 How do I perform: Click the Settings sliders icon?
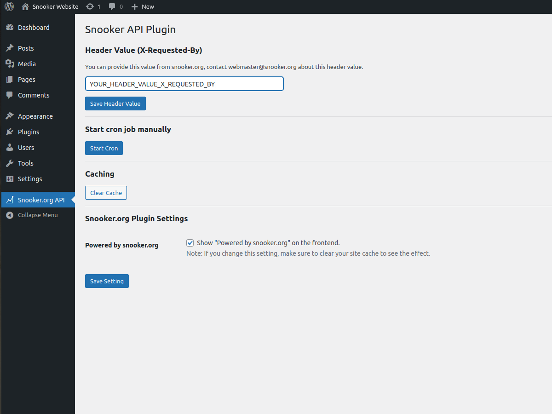coord(10,179)
